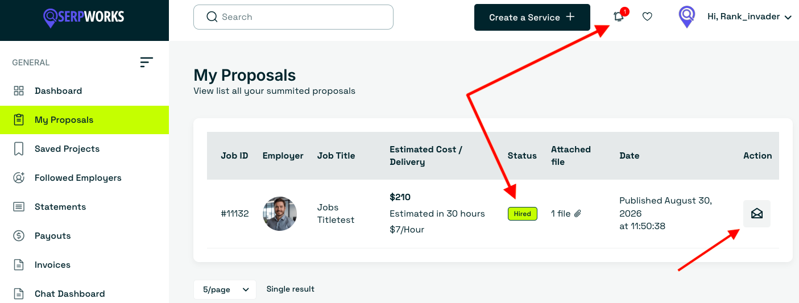Focus the Search input field
Viewport: 799px width, 303px height.
[x=293, y=17]
